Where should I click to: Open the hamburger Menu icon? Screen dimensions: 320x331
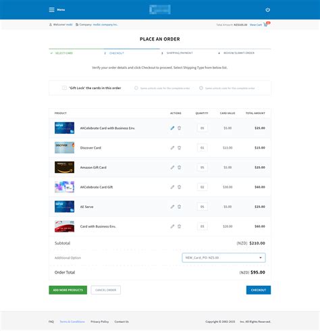pyautogui.click(x=51, y=9)
